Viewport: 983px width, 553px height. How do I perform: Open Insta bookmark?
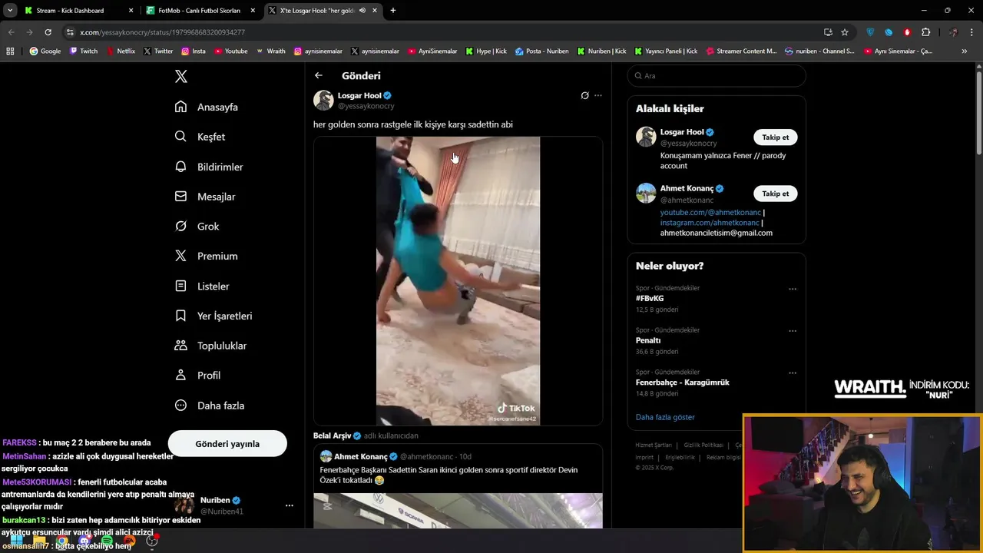pos(194,51)
